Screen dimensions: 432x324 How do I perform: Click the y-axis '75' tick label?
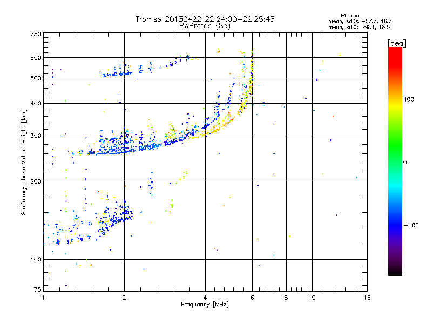tap(38, 289)
